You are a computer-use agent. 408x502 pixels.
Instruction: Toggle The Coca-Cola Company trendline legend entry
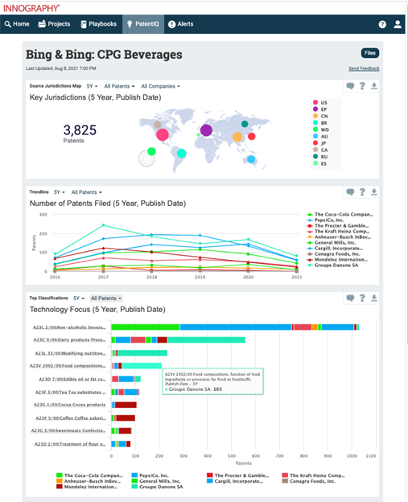[340, 214]
